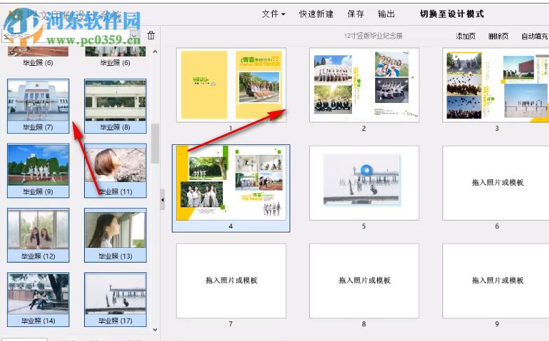Select photo thumbnail 毕业照 (11)
The height and width of the screenshot is (341, 549).
[x=115, y=171]
